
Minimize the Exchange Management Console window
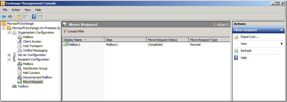(x=273, y=3)
